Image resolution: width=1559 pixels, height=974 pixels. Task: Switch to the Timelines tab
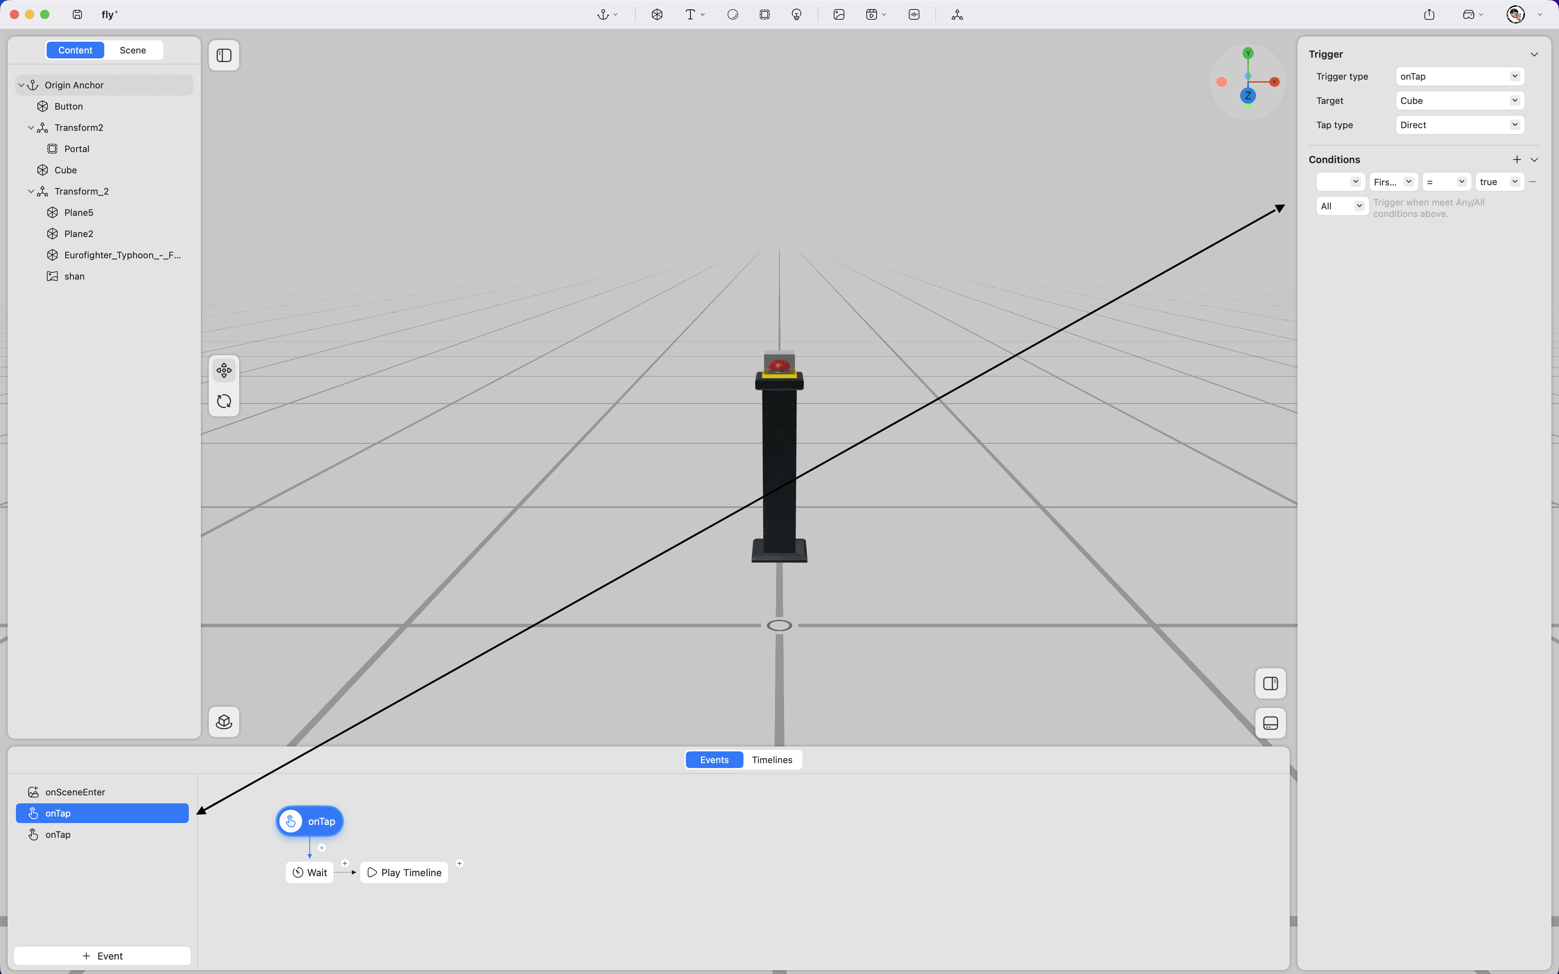pos(772,759)
